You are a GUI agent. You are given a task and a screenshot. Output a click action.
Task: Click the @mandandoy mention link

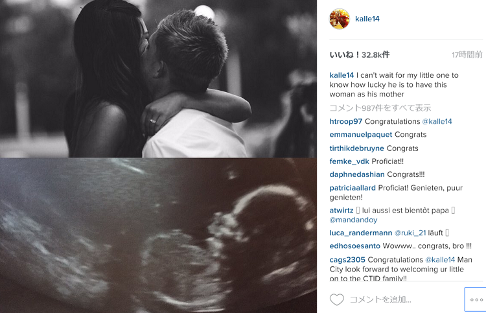353,220
